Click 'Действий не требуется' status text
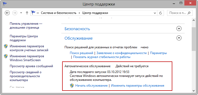This screenshot has width=198, height=95. tap(132, 66)
